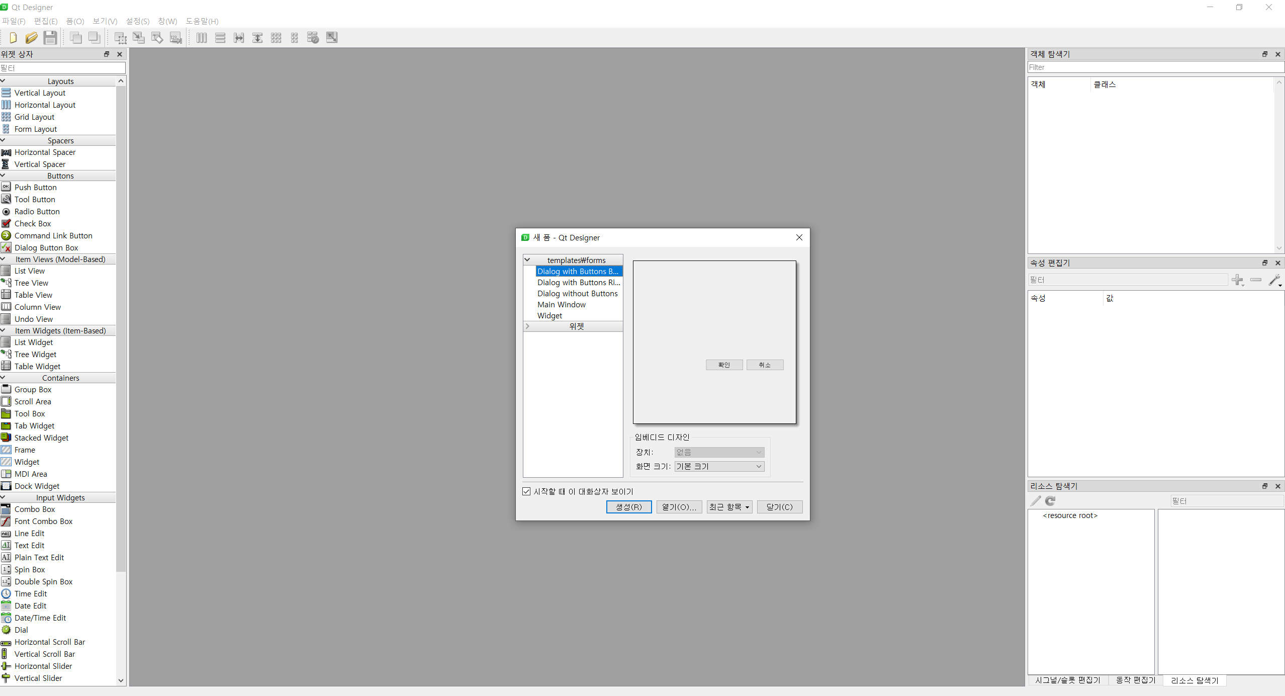Collapse the templates\forms tree group
1285x696 pixels.
pos(527,260)
